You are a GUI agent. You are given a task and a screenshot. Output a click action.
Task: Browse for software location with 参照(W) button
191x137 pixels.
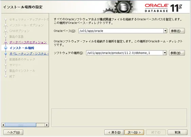click(177, 53)
